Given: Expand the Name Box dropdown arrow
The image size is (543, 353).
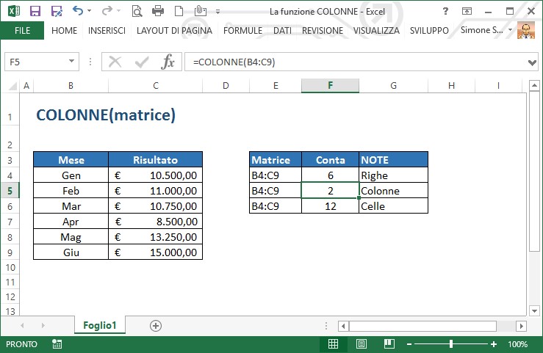Looking at the screenshot, I should tap(71, 62).
